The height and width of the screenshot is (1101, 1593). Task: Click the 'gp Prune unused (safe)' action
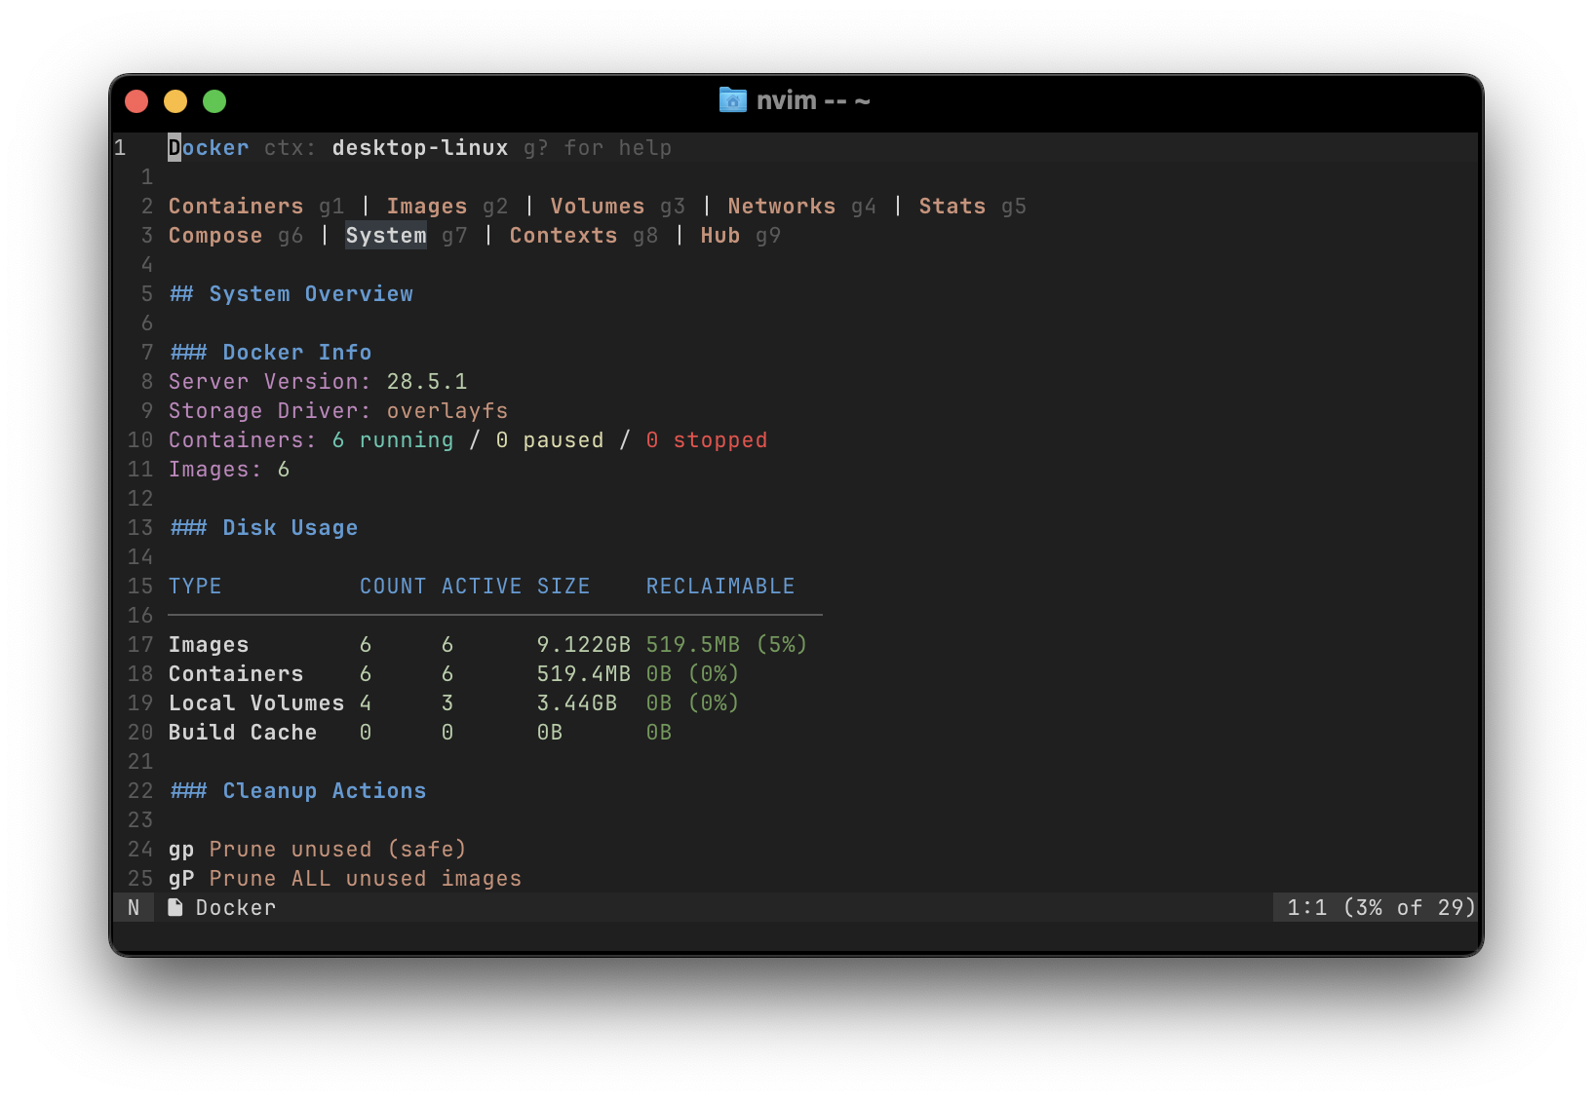pos(318,850)
